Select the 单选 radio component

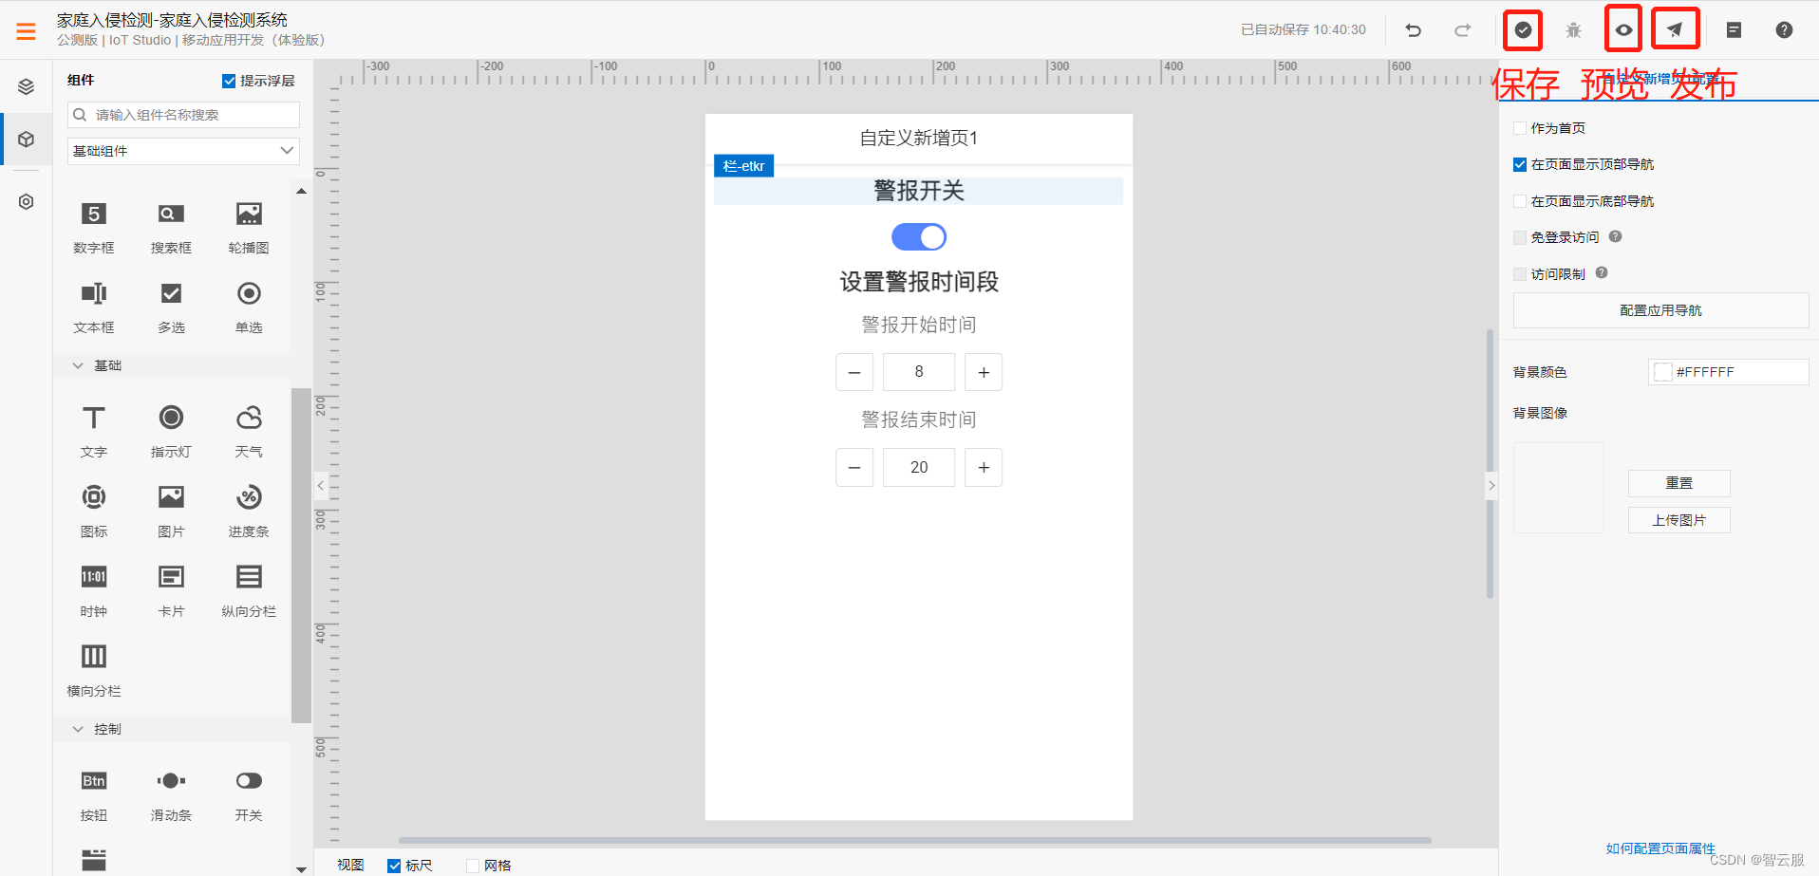(249, 308)
